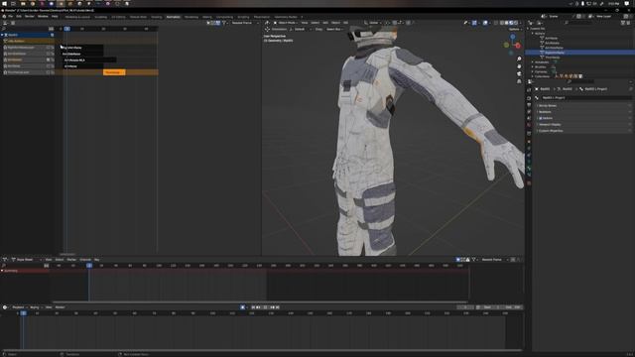Image resolution: width=635 pixels, height=357 pixels.
Task: Open the File menu
Action: (11, 17)
